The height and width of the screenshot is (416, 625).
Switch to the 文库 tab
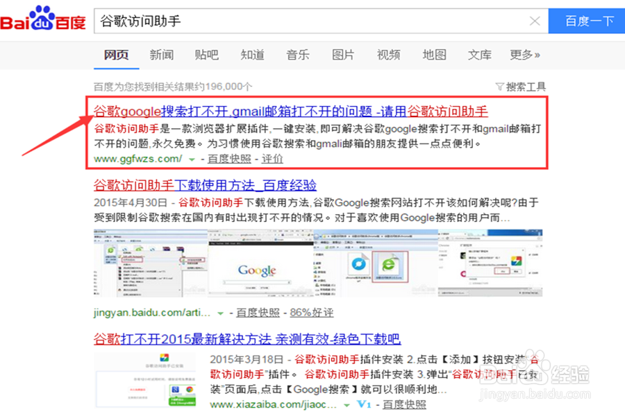pos(479,55)
